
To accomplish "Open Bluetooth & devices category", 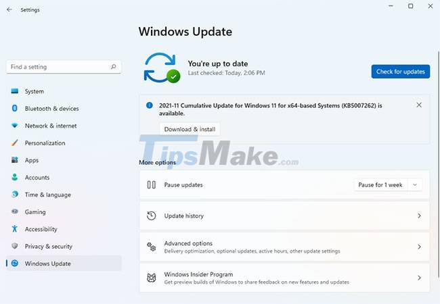I will click(64, 108).
